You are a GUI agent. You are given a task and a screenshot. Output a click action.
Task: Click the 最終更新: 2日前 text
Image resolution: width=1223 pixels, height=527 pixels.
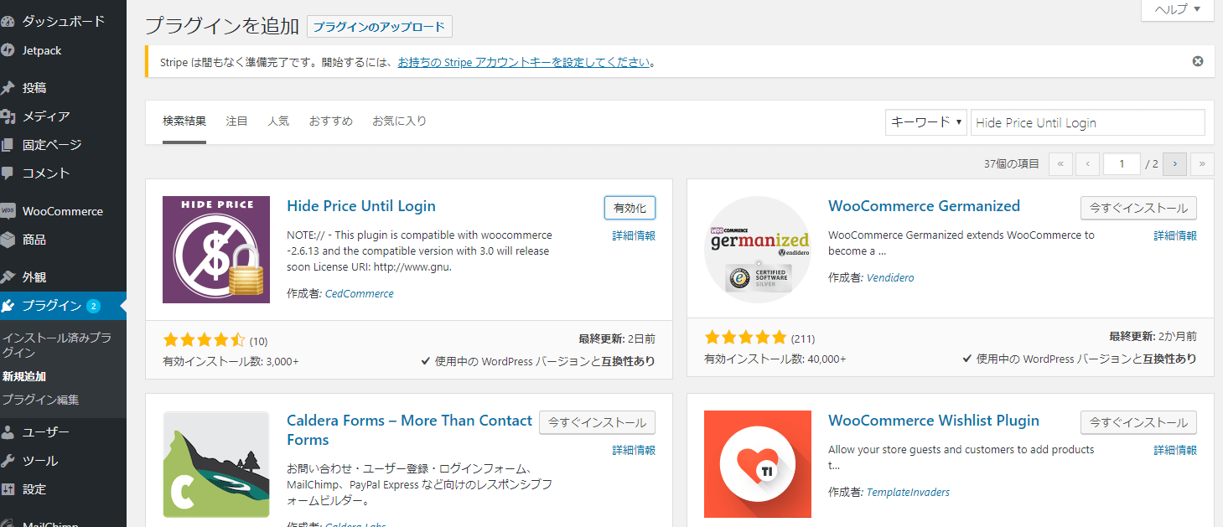point(617,338)
